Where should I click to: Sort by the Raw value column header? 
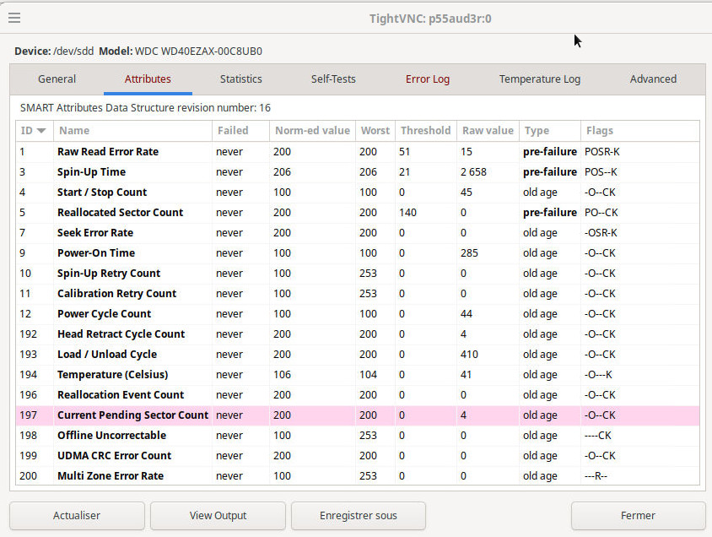click(488, 131)
